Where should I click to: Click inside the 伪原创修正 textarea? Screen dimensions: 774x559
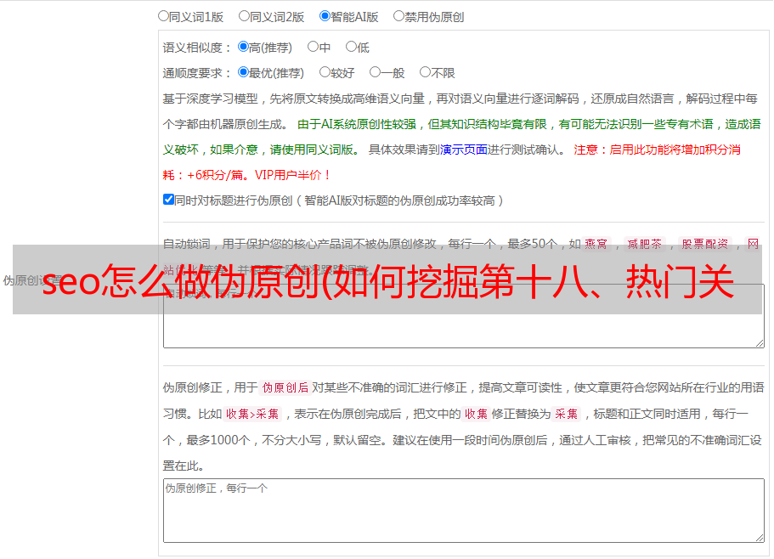tap(464, 511)
